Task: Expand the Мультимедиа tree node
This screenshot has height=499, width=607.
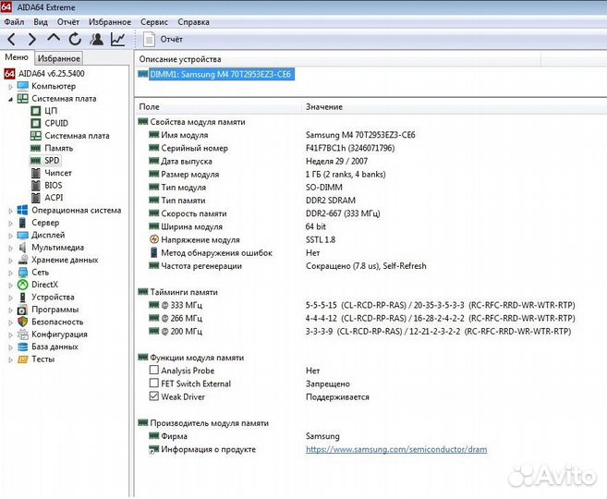Action: tap(11, 249)
